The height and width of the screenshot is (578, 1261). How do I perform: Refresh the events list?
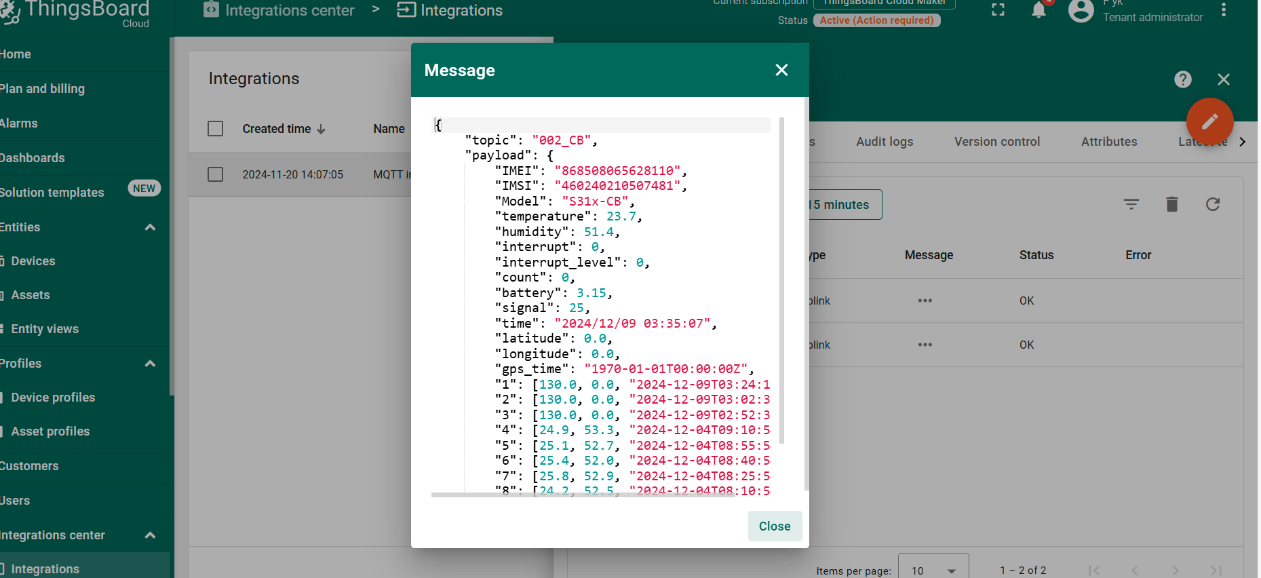pos(1213,204)
